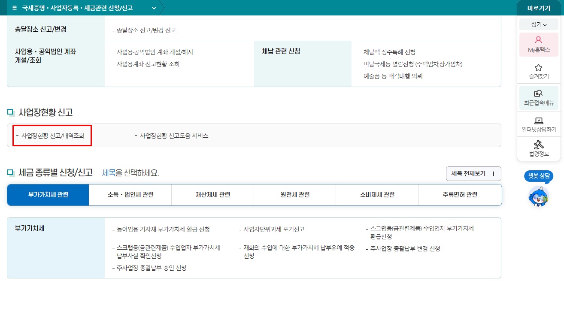The height and width of the screenshot is (317, 564).
Task: Expand 세목 전체보기 list
Action: pos(473,174)
